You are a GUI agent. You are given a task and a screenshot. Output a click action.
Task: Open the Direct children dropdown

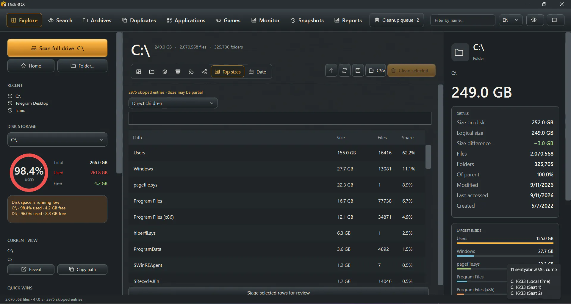coord(173,103)
